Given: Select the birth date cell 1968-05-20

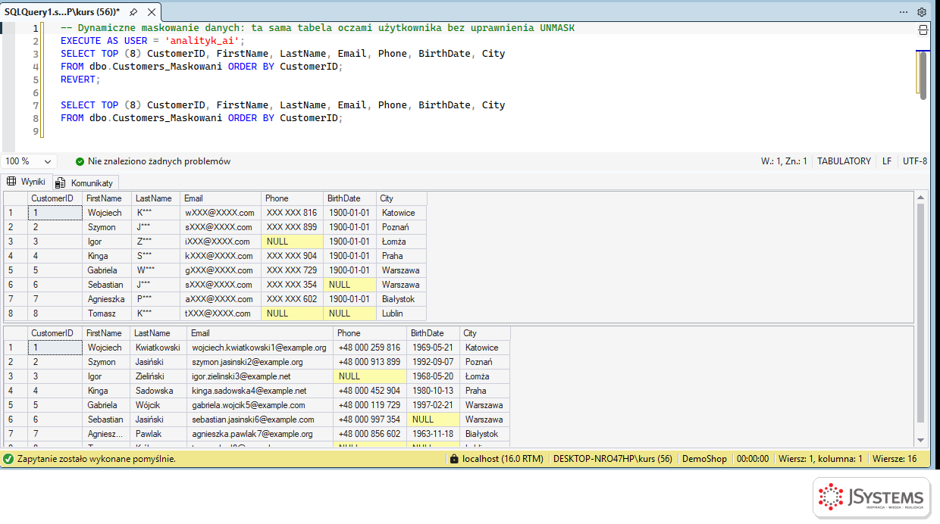Looking at the screenshot, I should (x=434, y=376).
